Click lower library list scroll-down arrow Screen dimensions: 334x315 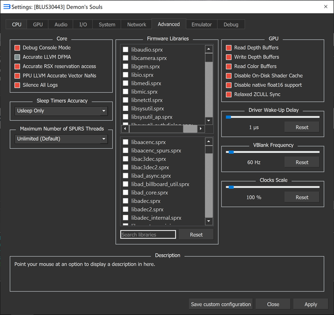209,221
